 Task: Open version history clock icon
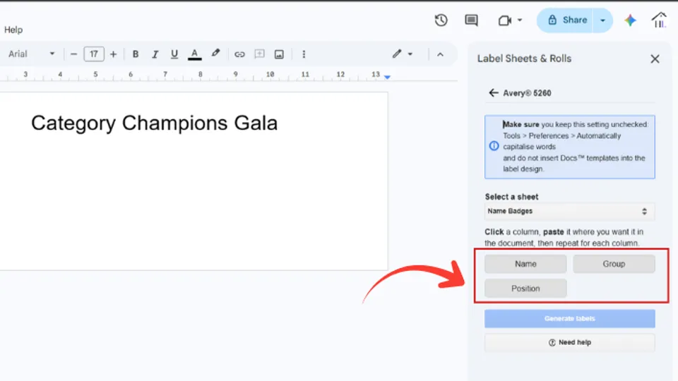click(x=441, y=20)
